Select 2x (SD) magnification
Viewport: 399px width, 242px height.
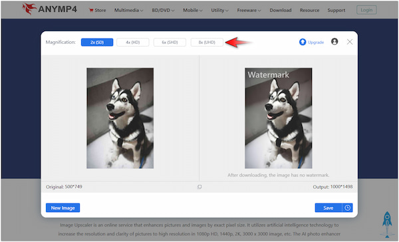(x=97, y=43)
